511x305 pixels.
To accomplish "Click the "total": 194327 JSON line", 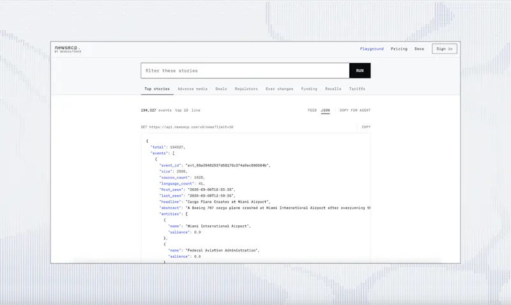I will (168, 147).
